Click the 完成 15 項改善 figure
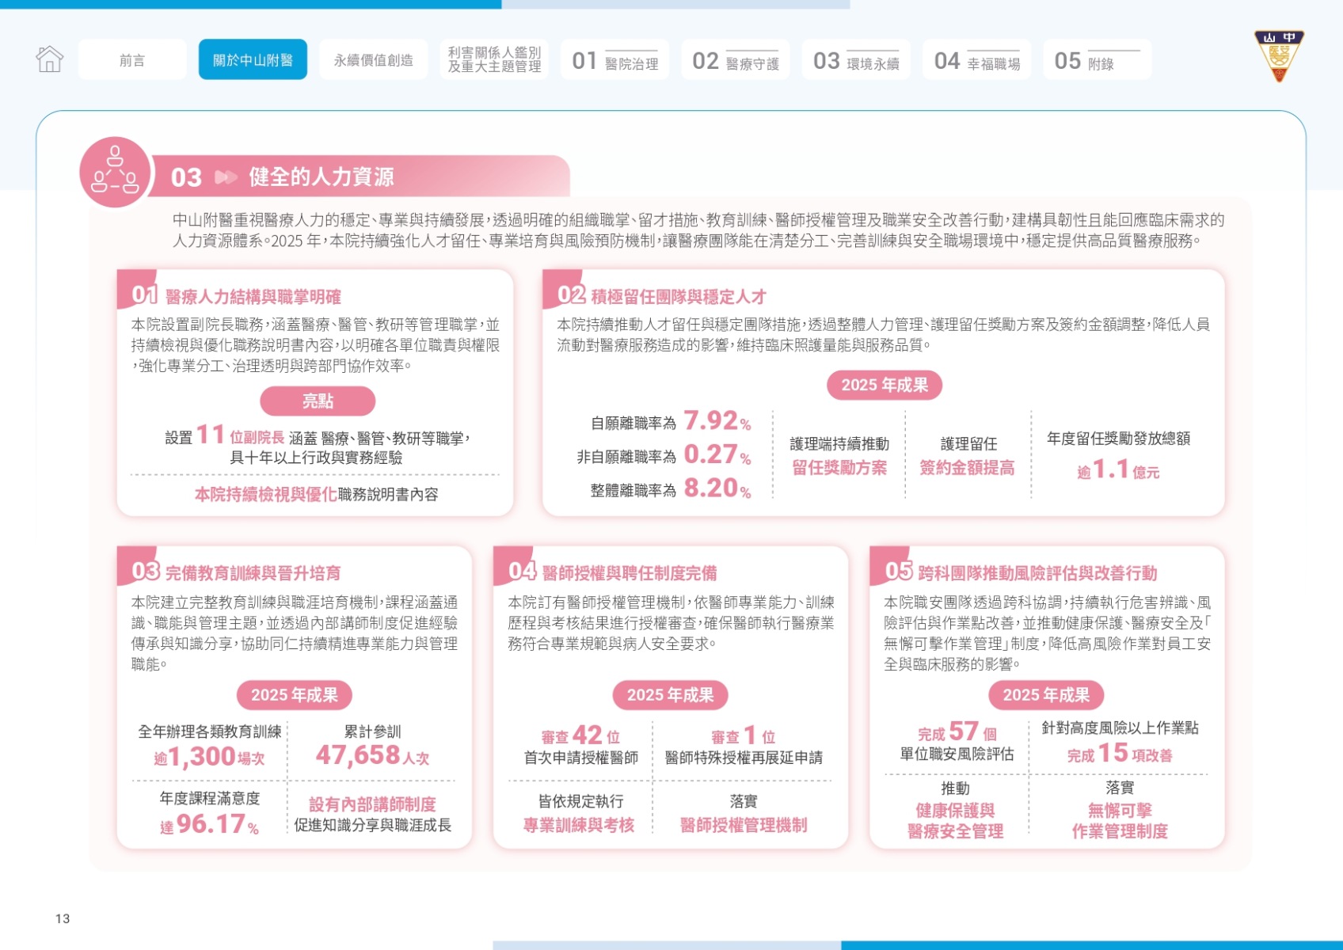 (x=1120, y=754)
